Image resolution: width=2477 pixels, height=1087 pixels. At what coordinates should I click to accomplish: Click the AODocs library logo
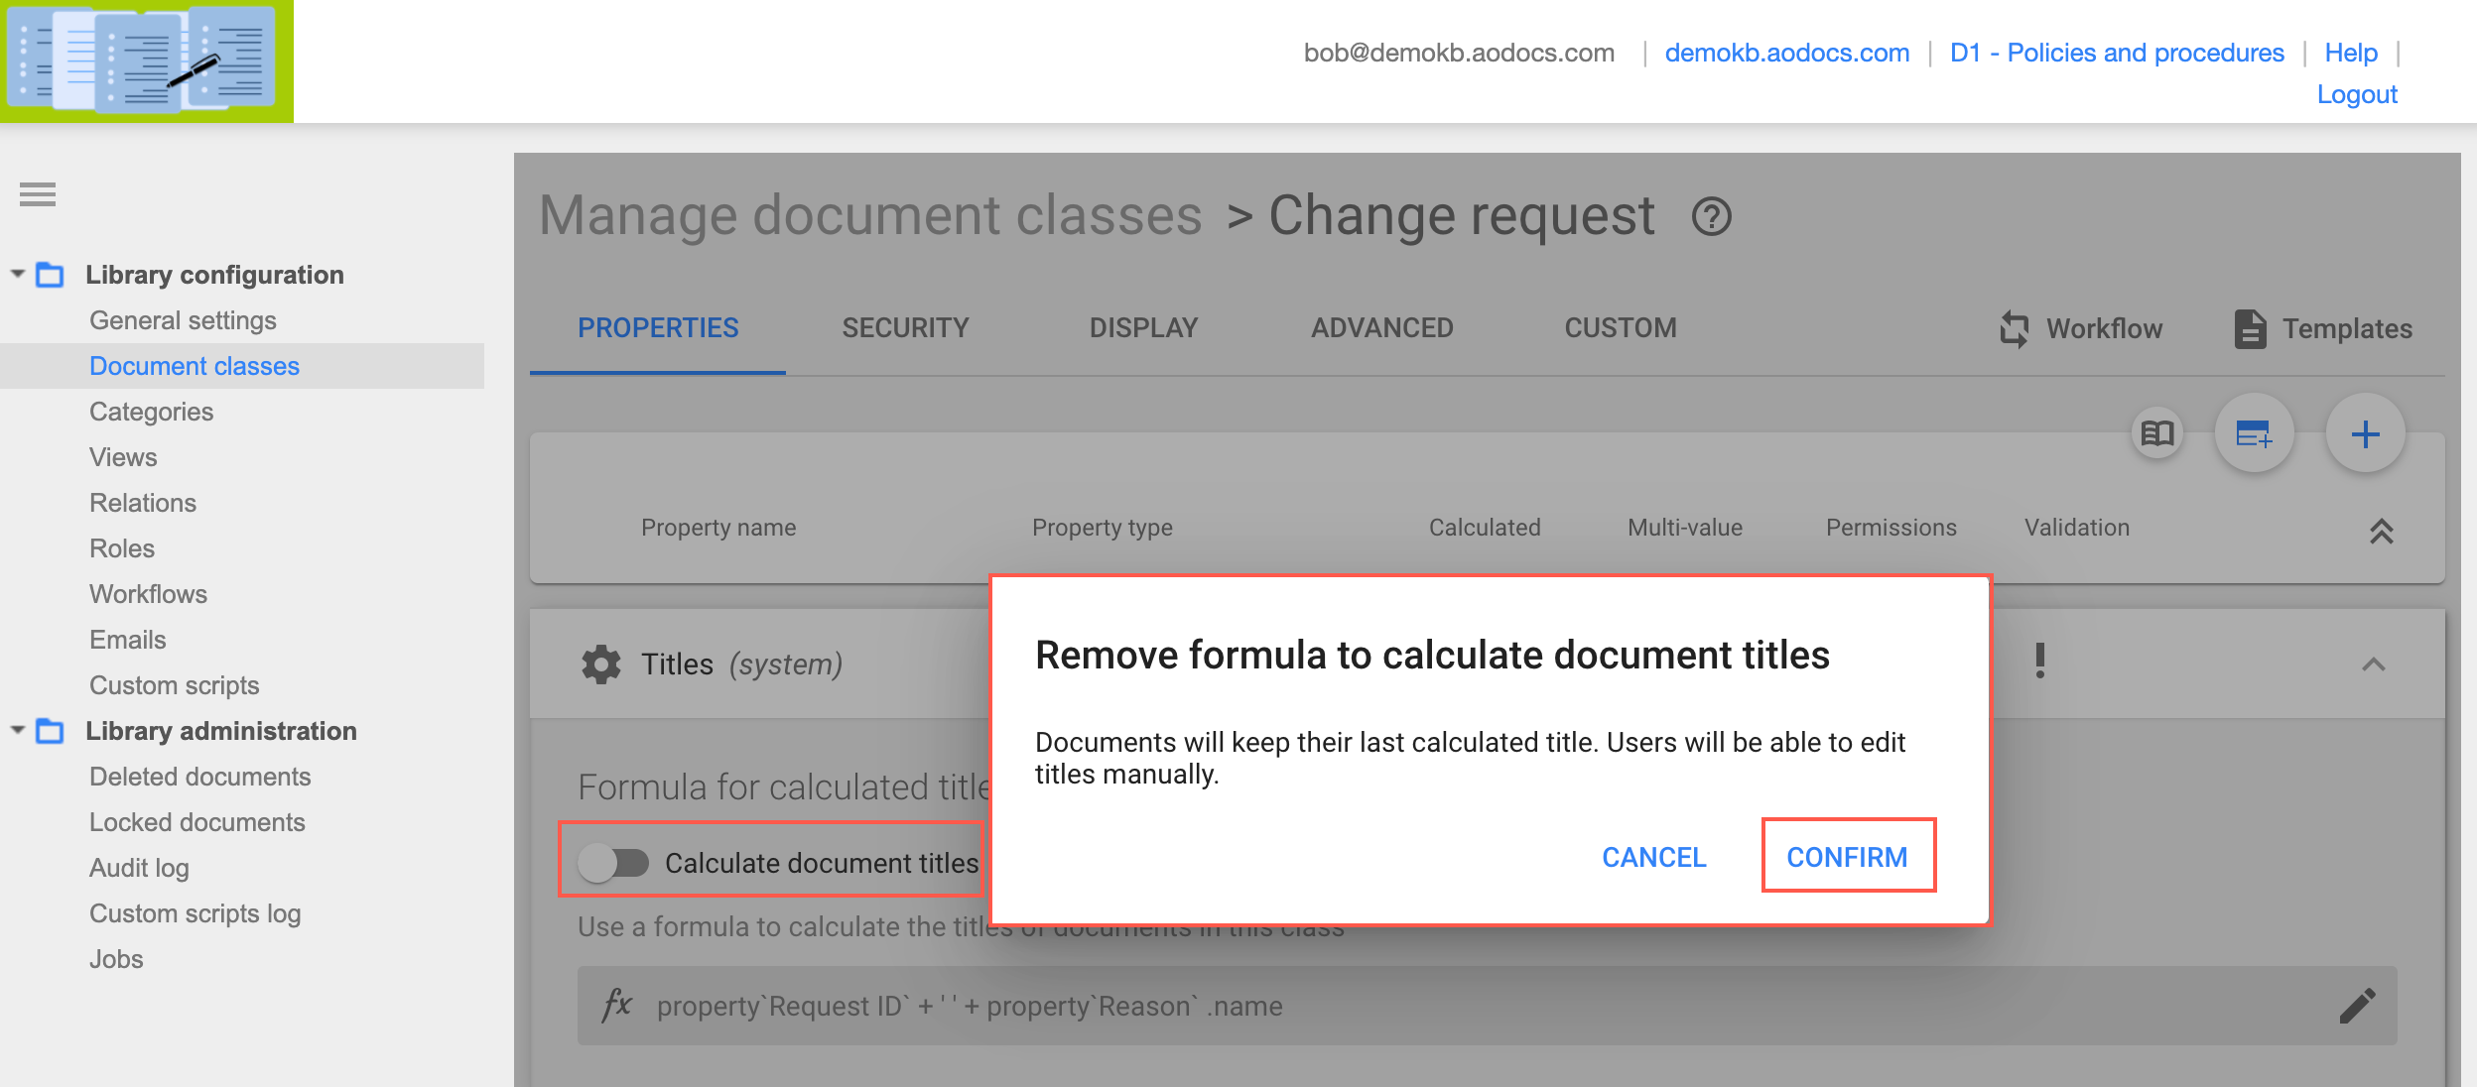pyautogui.click(x=147, y=60)
